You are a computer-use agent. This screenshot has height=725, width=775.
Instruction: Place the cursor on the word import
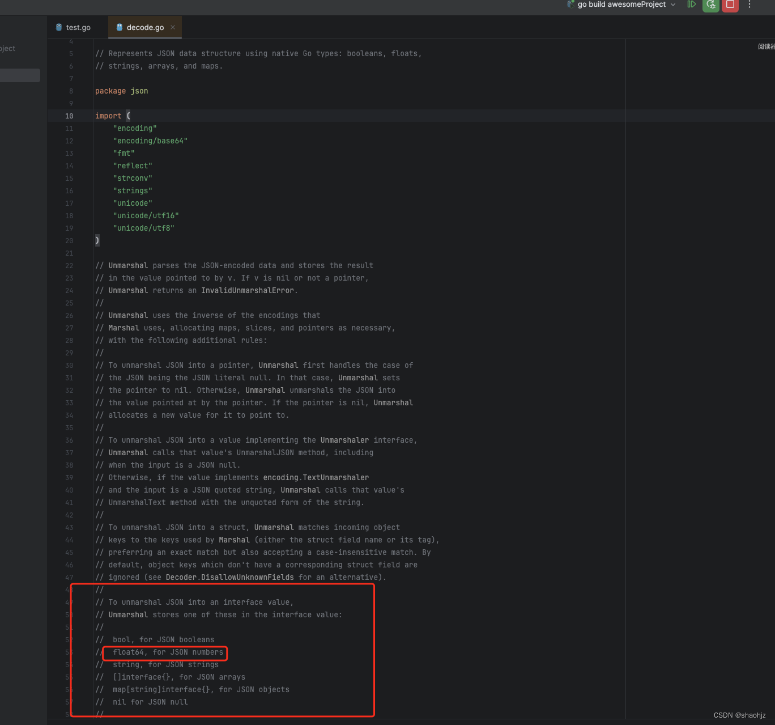pos(108,116)
